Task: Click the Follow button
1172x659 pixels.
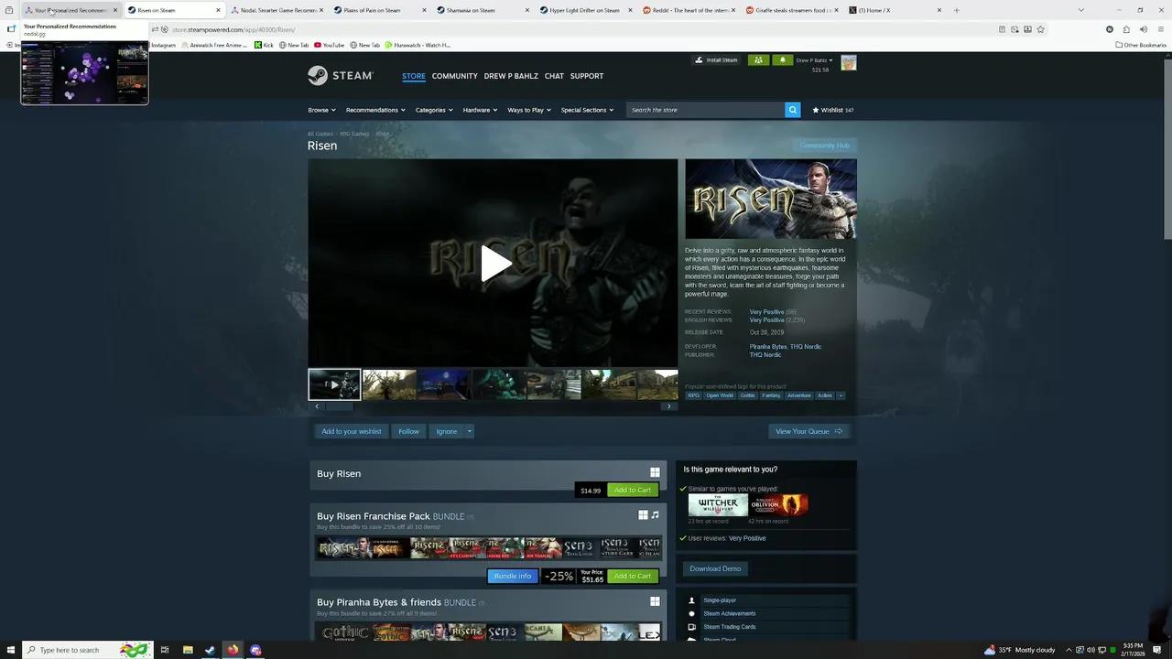Action: tap(409, 431)
